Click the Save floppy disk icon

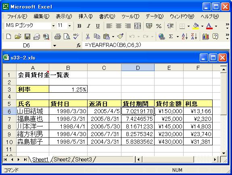[27, 37]
